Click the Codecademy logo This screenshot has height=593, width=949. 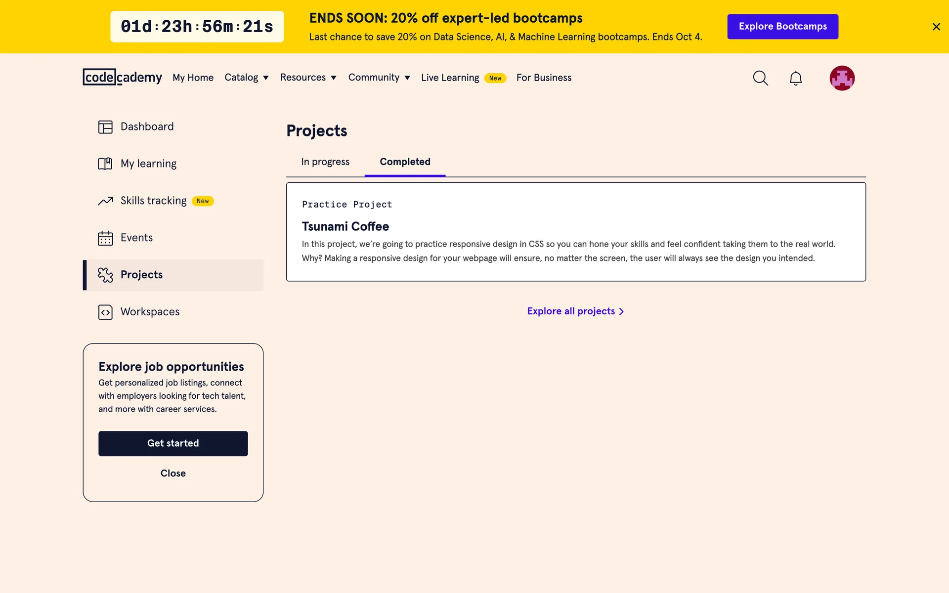[x=122, y=78]
